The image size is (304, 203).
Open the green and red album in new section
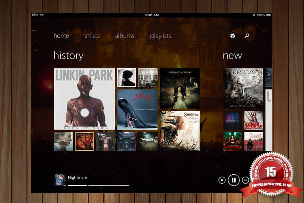(233, 141)
